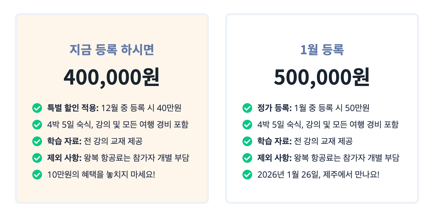Click the right card's 학습 자료 check icon
434x217 pixels.
[x=247, y=141]
